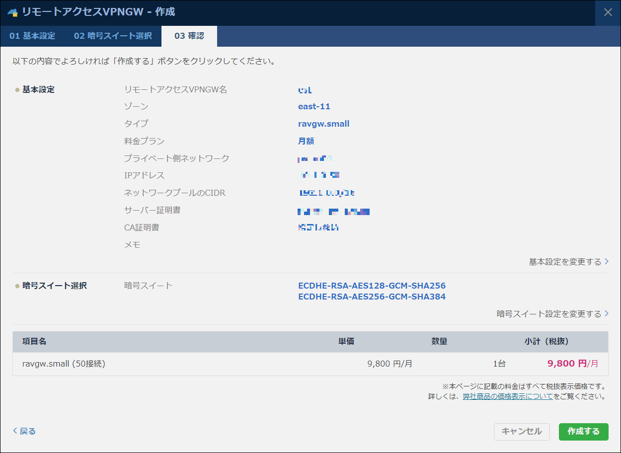The height and width of the screenshot is (453, 621).
Task: Click the cloud VPN gateway icon in title bar
Action: point(12,12)
